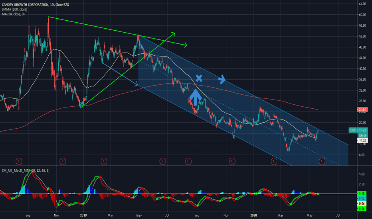This screenshot has height=219, width=372.
Task: Open the earnings E marker for late May 2020
Action: [322, 162]
